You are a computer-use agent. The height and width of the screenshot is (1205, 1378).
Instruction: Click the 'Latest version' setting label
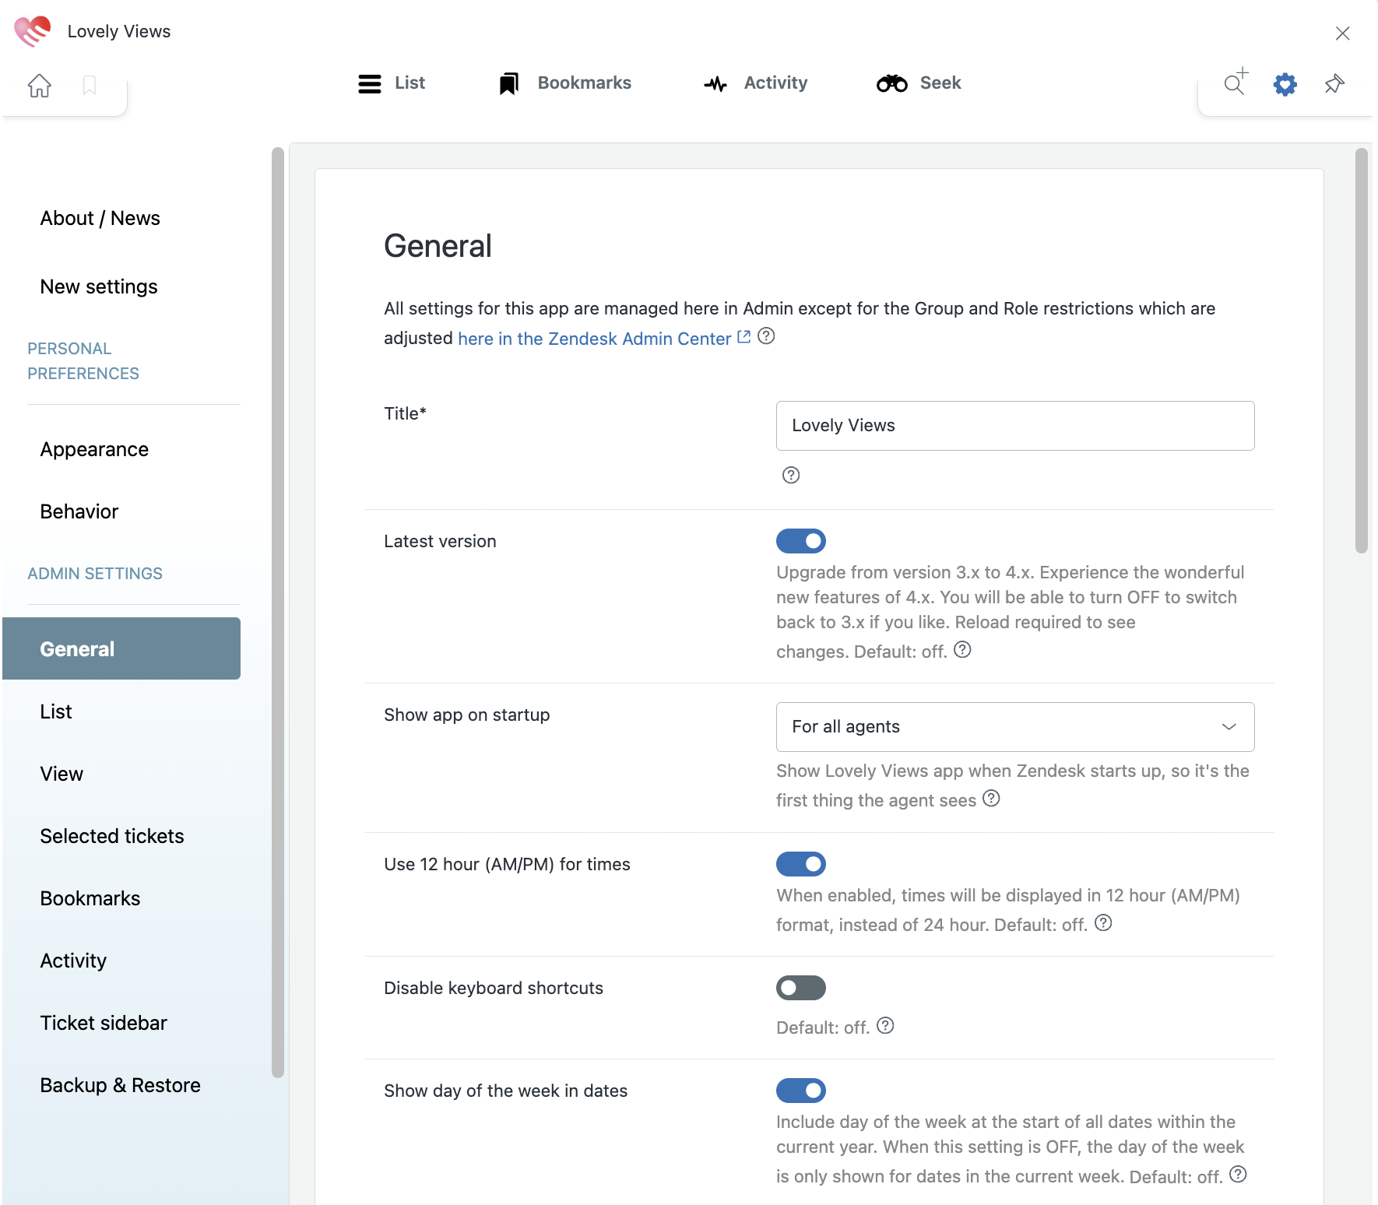tap(440, 541)
